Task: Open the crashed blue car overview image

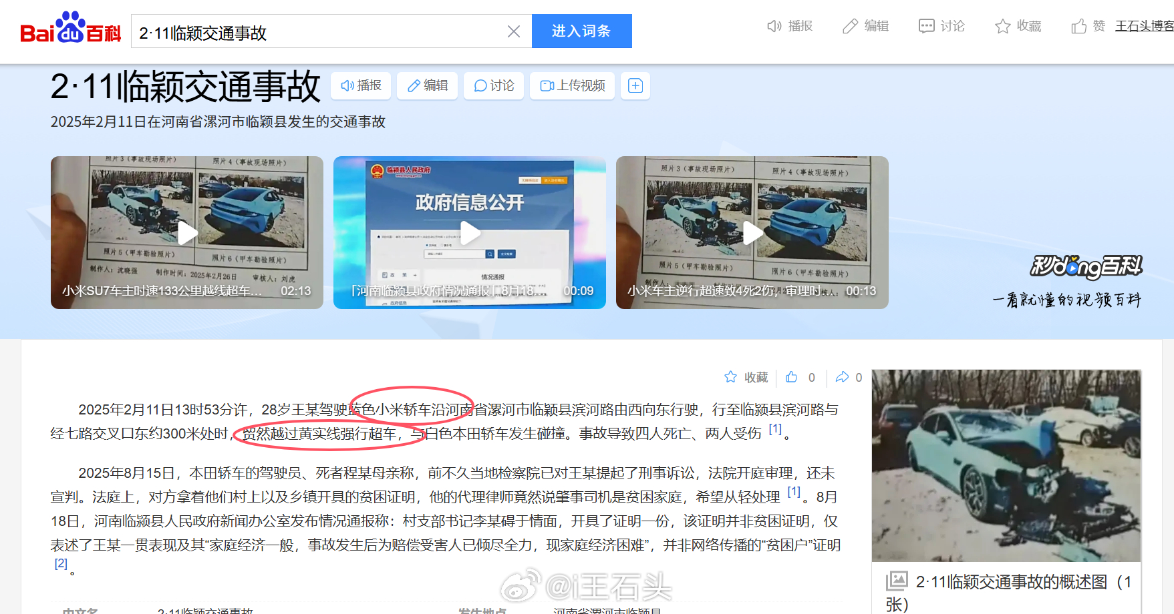Action: [x=1006, y=466]
